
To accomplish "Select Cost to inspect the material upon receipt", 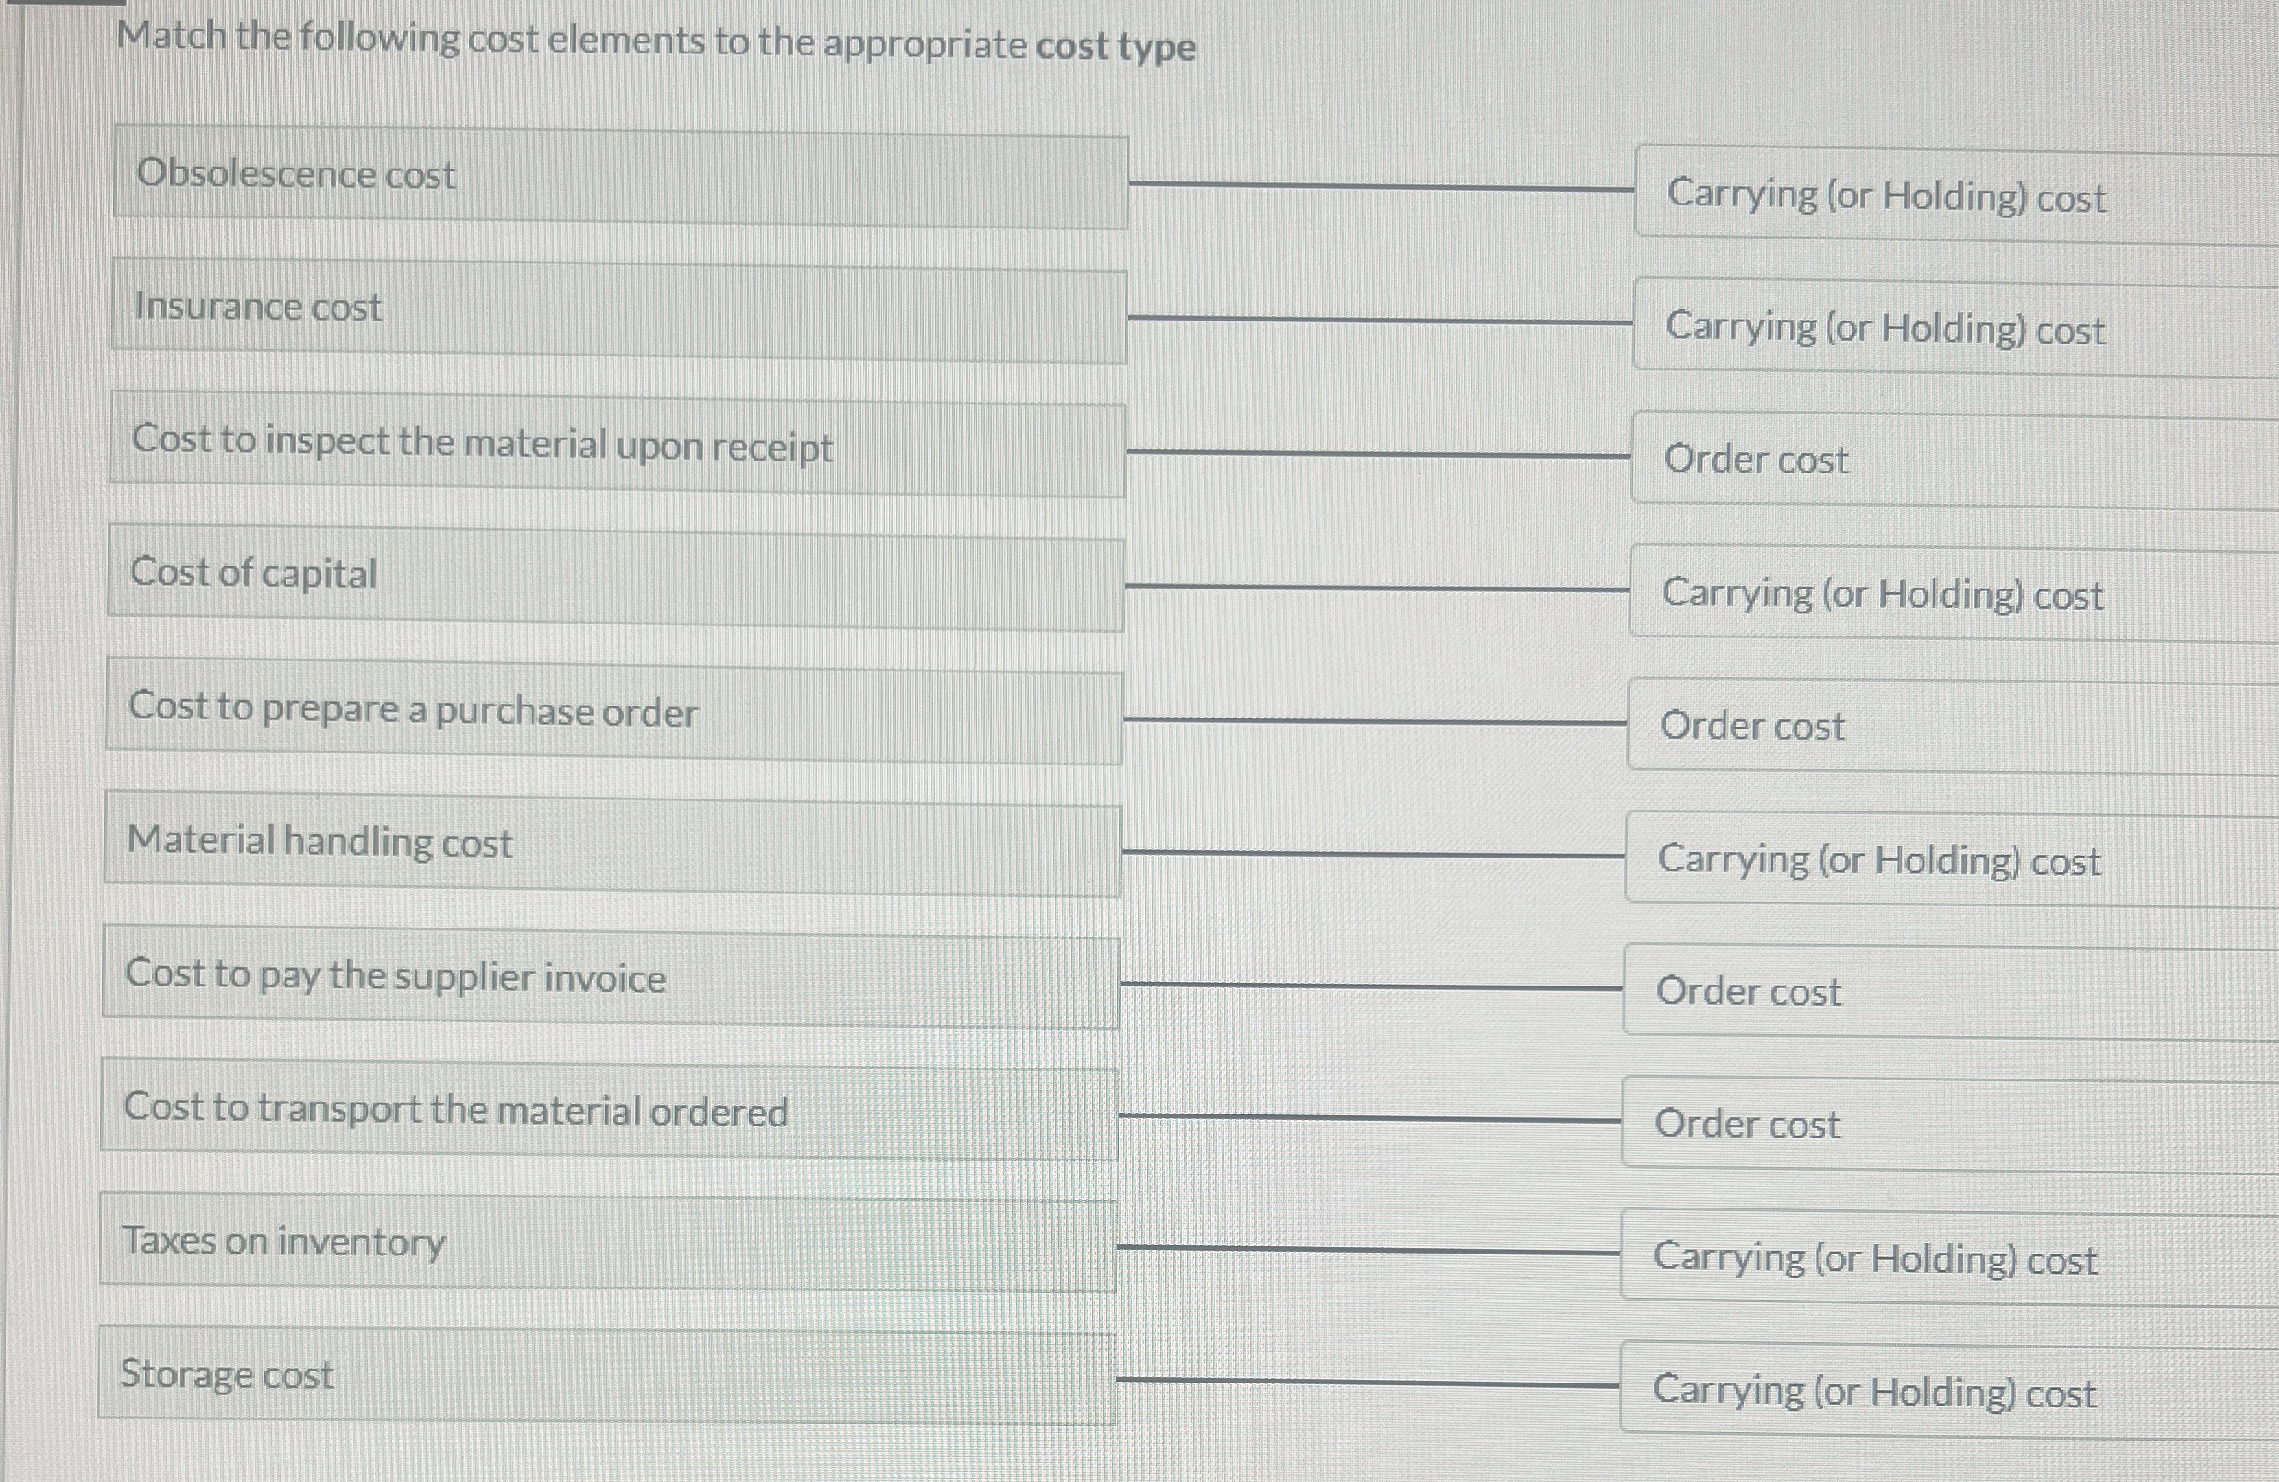I will 613,442.
